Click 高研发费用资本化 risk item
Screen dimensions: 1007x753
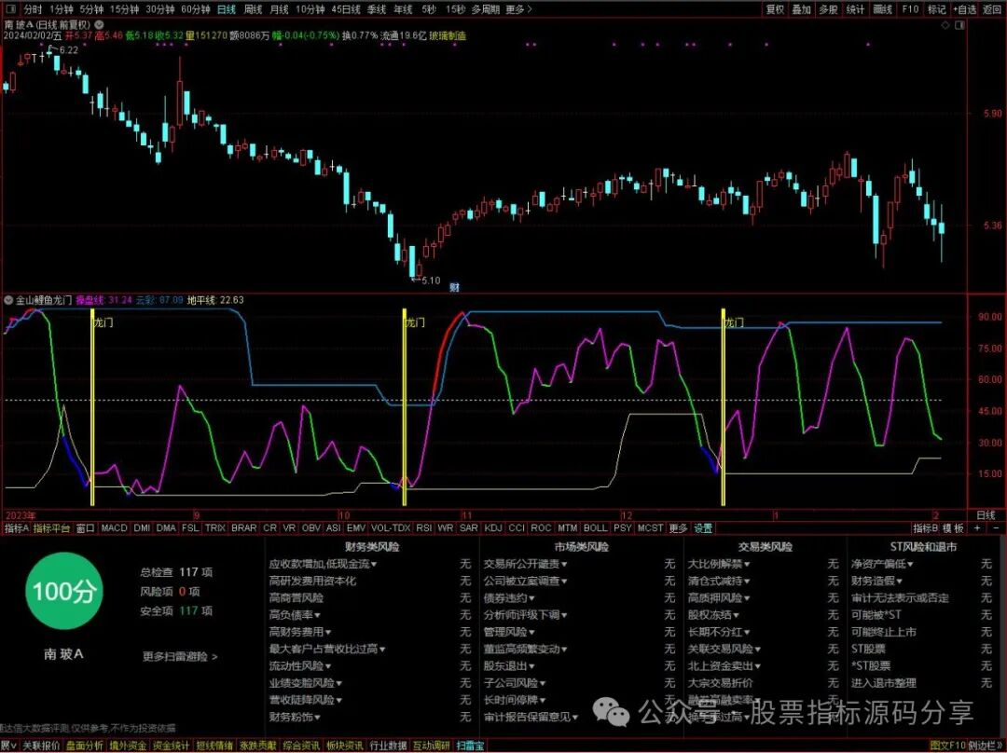[312, 581]
